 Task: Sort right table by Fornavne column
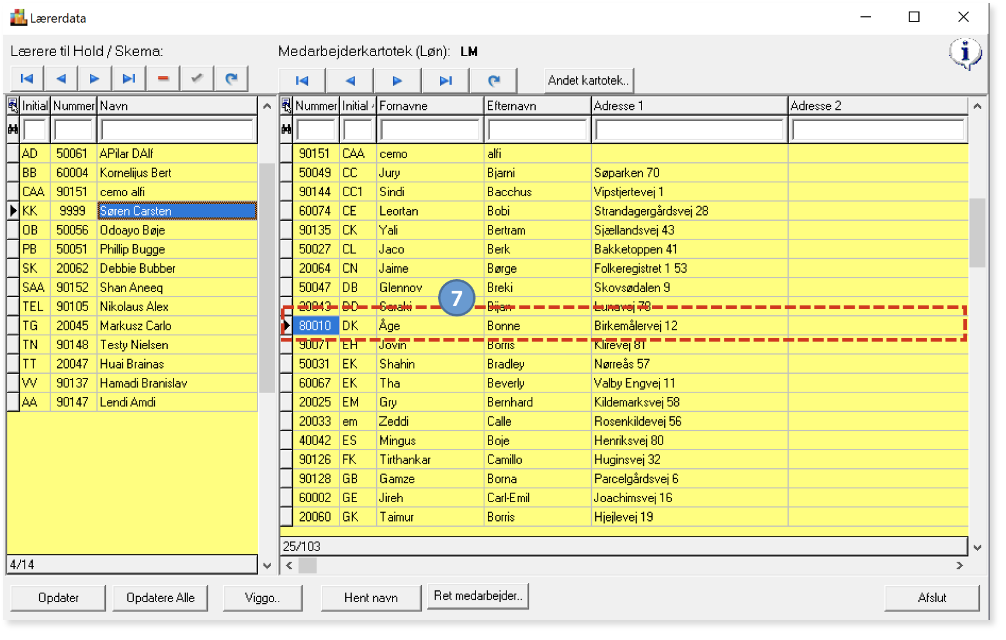(430, 106)
